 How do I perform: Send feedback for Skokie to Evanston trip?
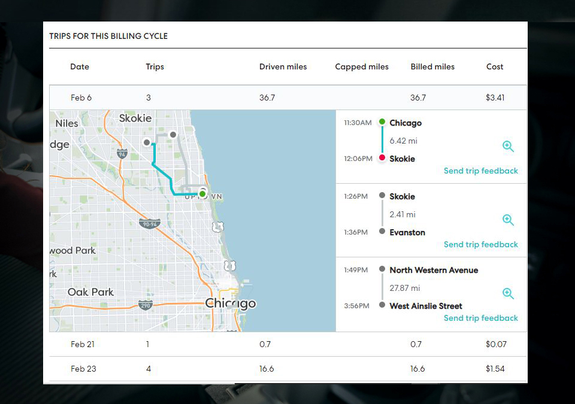[x=481, y=245]
